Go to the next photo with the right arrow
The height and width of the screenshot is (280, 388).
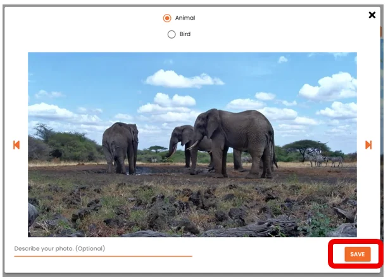point(368,145)
